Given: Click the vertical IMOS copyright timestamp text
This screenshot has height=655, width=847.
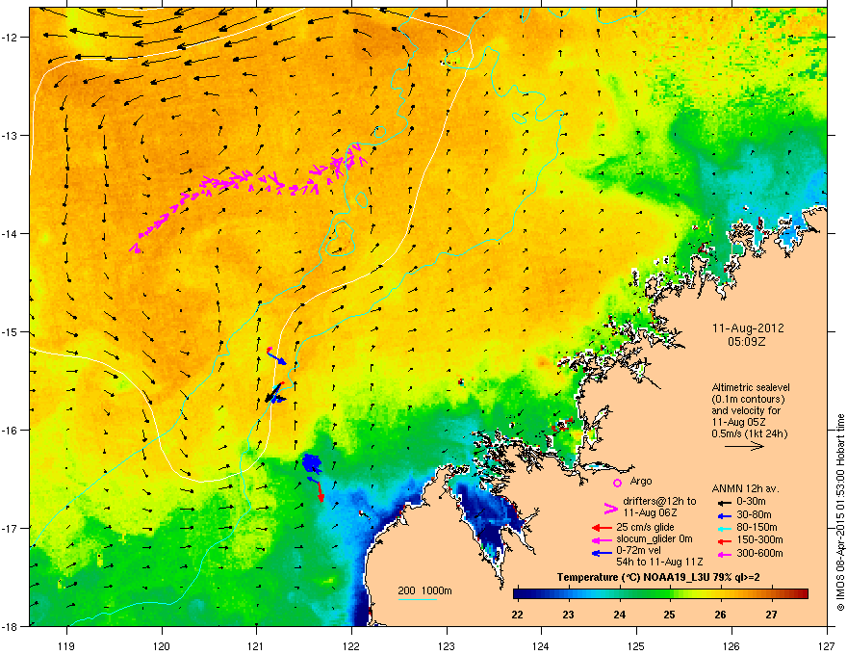Looking at the screenshot, I should (x=840, y=512).
